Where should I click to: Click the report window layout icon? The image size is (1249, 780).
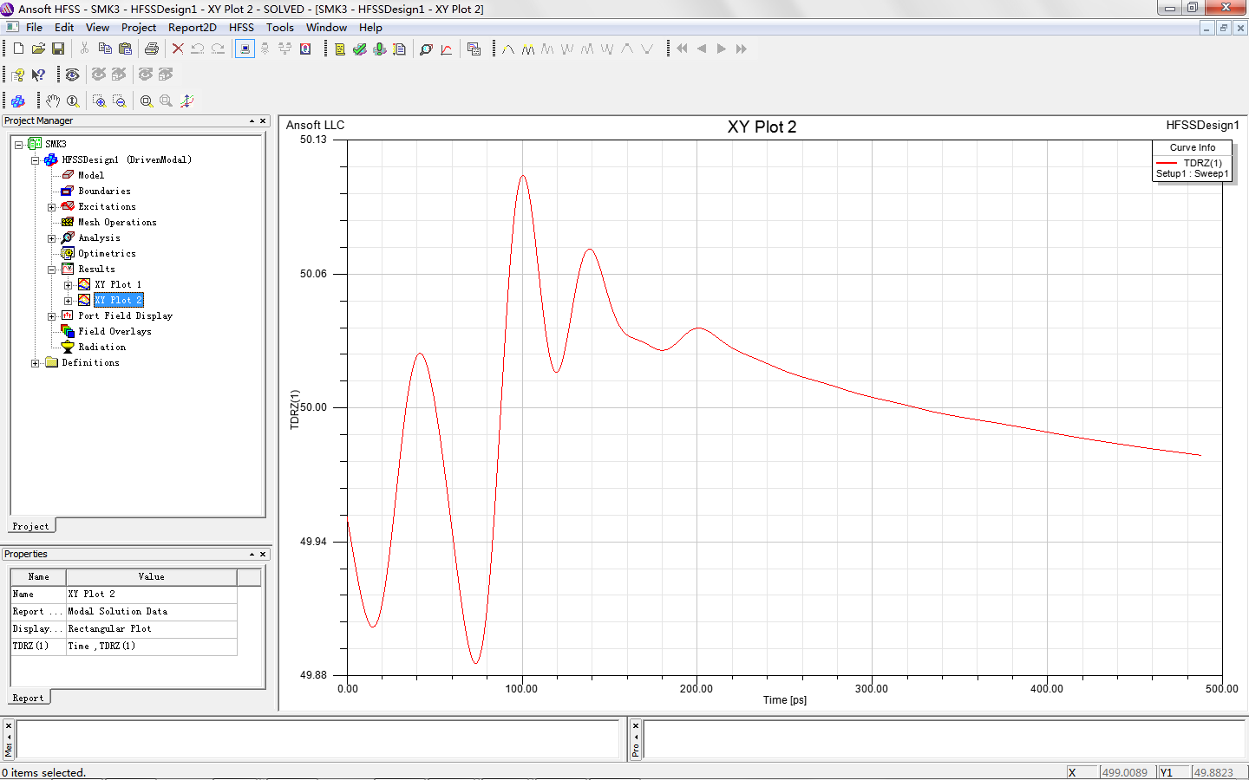[474, 49]
